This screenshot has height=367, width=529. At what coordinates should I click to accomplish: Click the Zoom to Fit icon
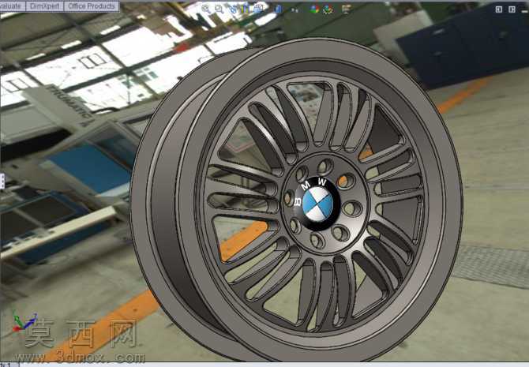tap(206, 9)
